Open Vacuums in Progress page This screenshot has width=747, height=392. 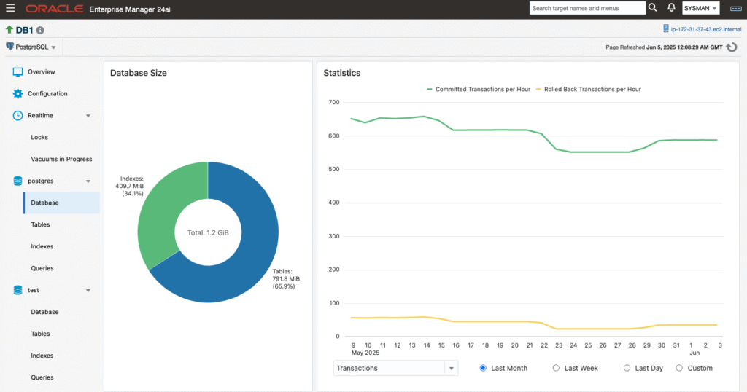[61, 159]
